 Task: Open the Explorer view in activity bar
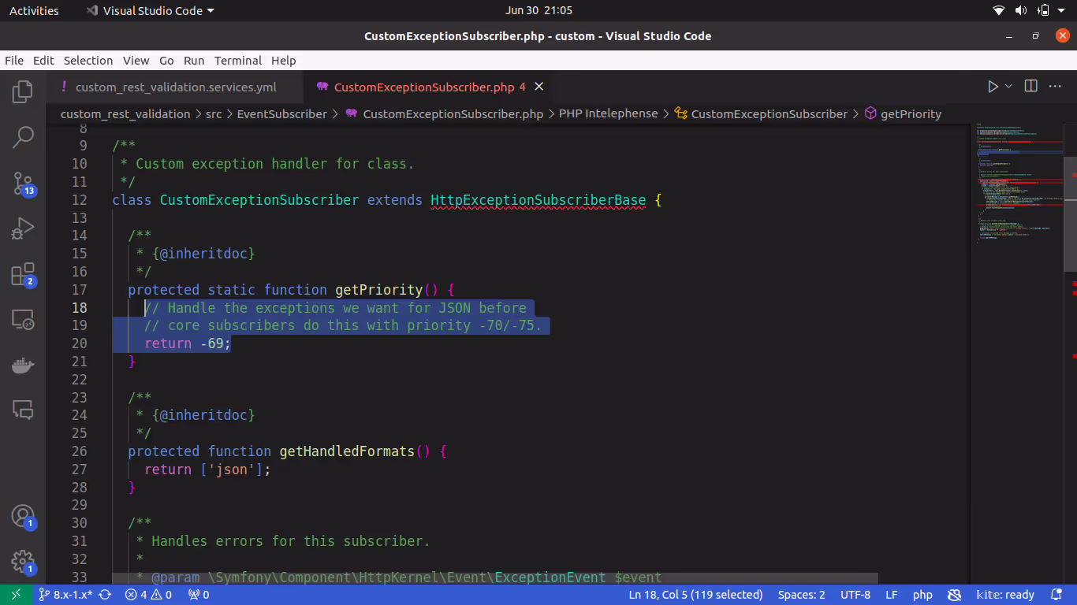pos(23,92)
